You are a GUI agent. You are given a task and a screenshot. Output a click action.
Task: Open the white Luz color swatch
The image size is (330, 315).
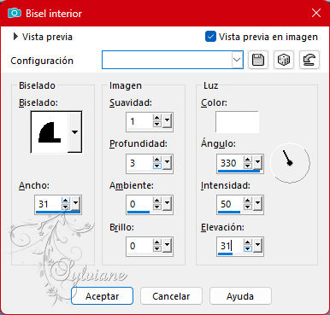click(x=237, y=122)
